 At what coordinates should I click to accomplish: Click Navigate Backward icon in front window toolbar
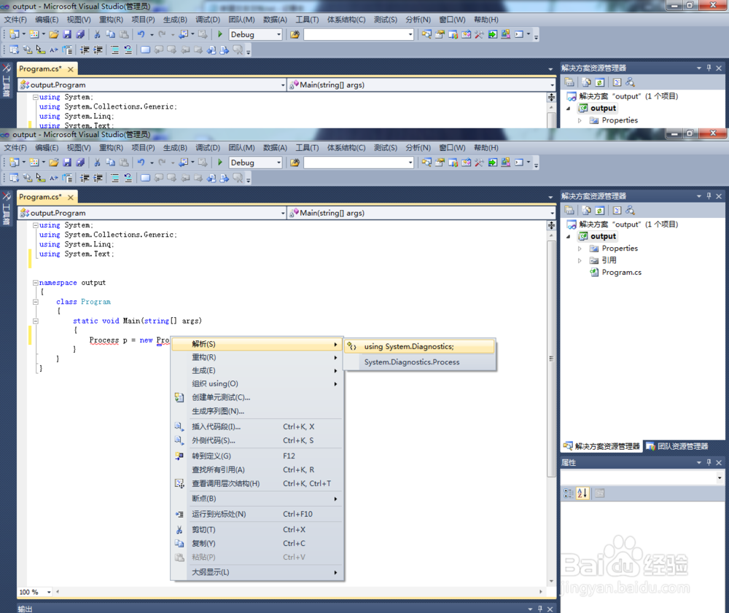tap(184, 163)
